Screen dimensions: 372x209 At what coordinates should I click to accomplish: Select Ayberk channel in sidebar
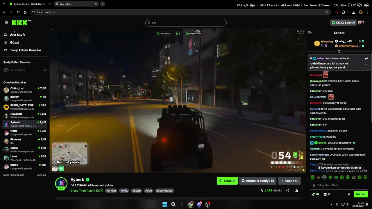(x=25, y=124)
